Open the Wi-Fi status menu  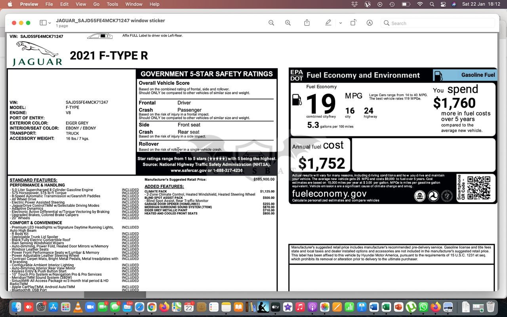click(420, 4)
